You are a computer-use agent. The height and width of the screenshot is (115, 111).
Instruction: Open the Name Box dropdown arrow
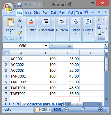click(46, 46)
